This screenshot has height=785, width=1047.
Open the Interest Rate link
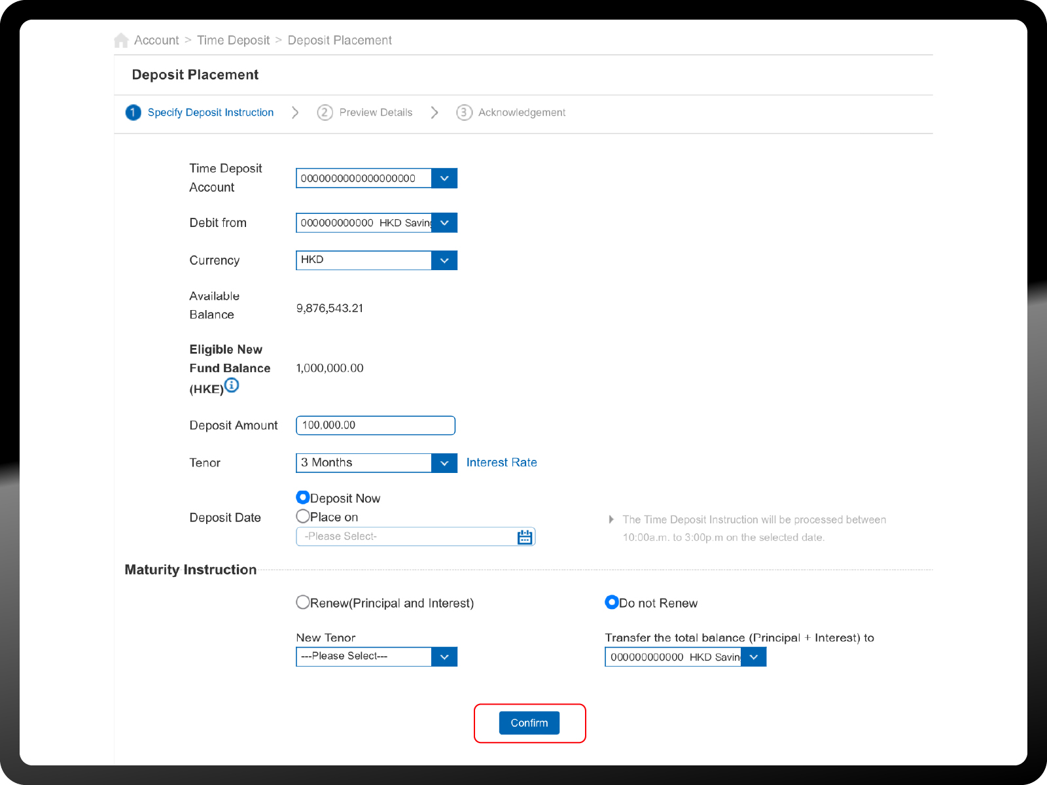(501, 462)
